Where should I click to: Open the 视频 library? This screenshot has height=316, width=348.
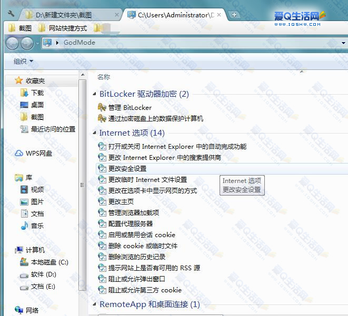[x=32, y=189]
